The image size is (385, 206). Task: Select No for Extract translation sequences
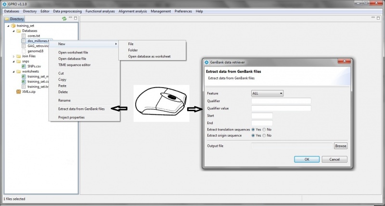(264, 129)
